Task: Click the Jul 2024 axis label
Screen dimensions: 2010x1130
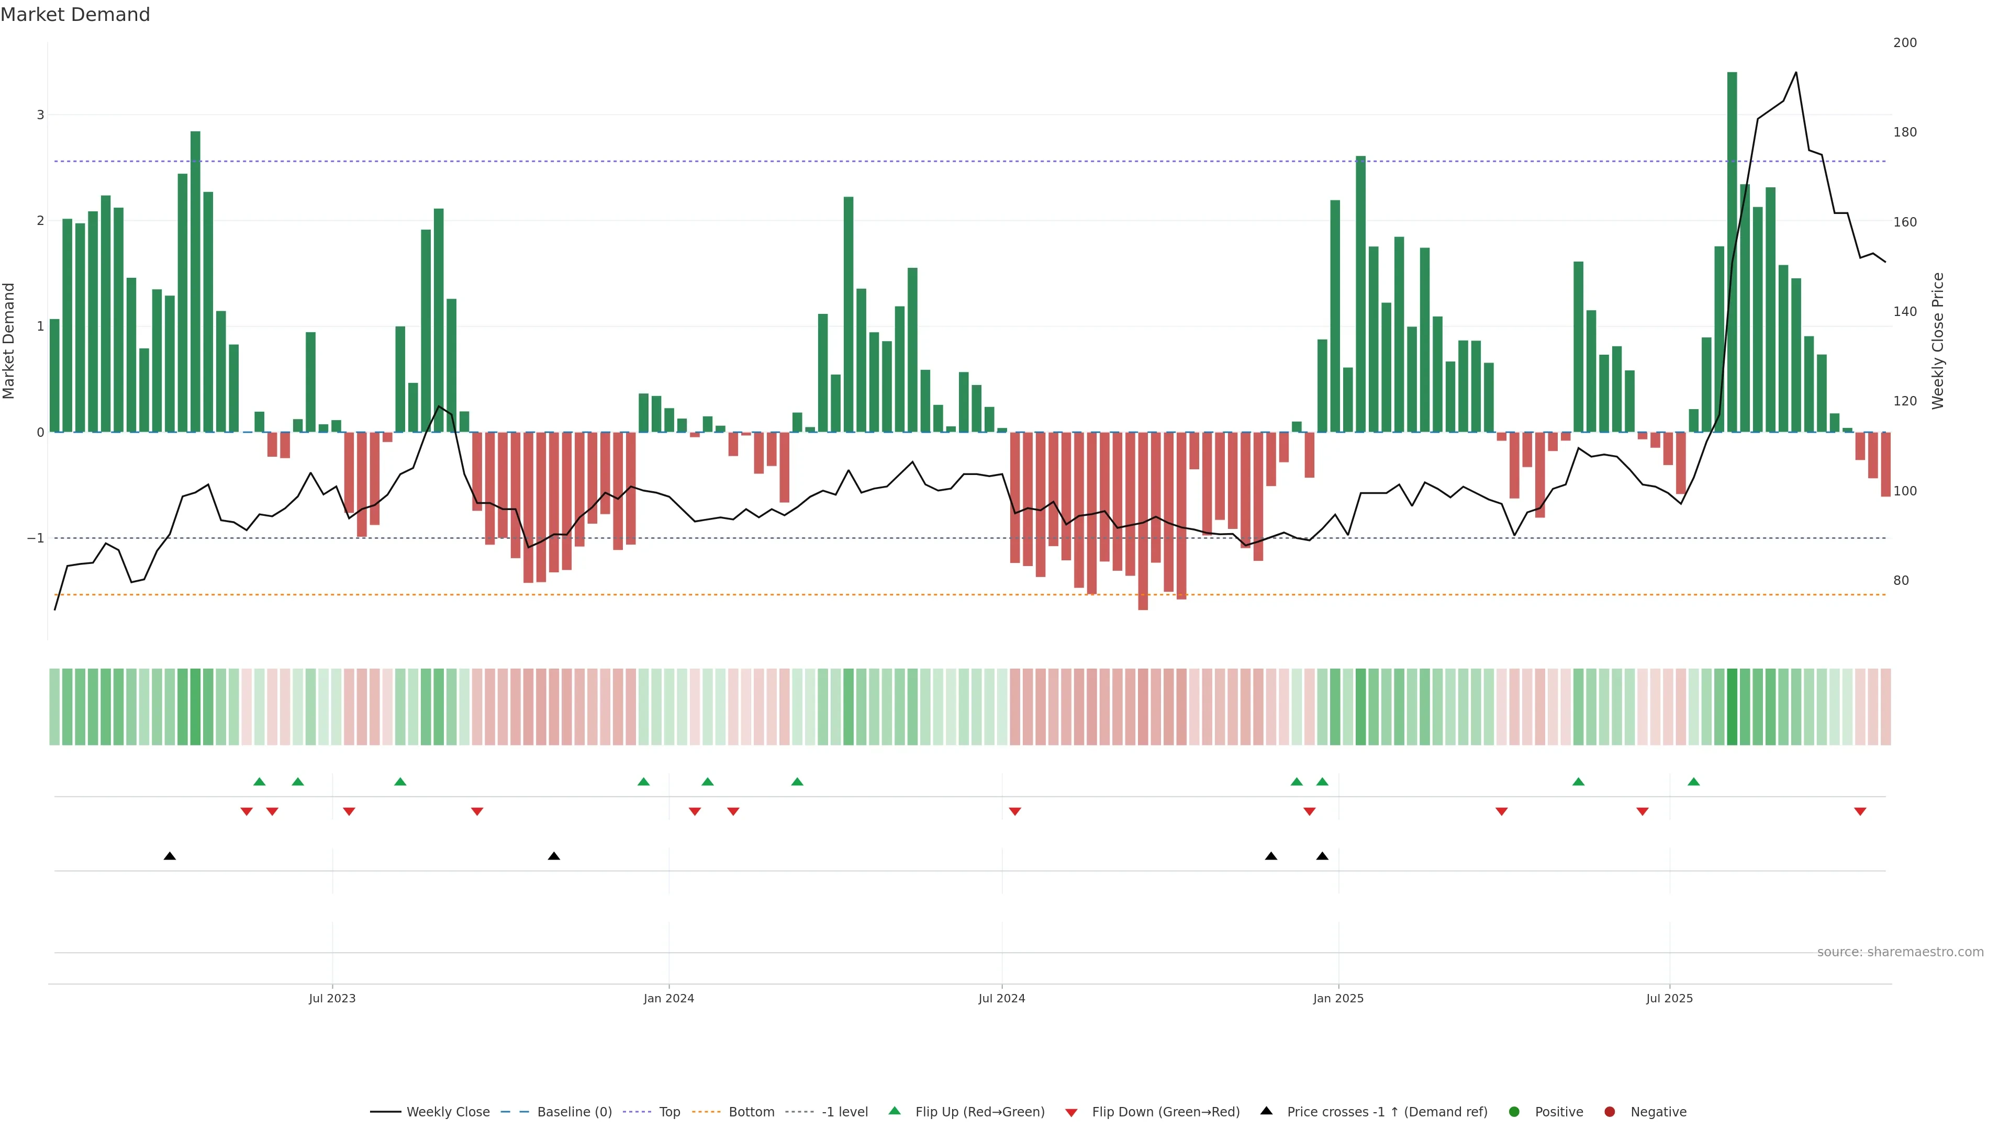Action: tap(1001, 998)
